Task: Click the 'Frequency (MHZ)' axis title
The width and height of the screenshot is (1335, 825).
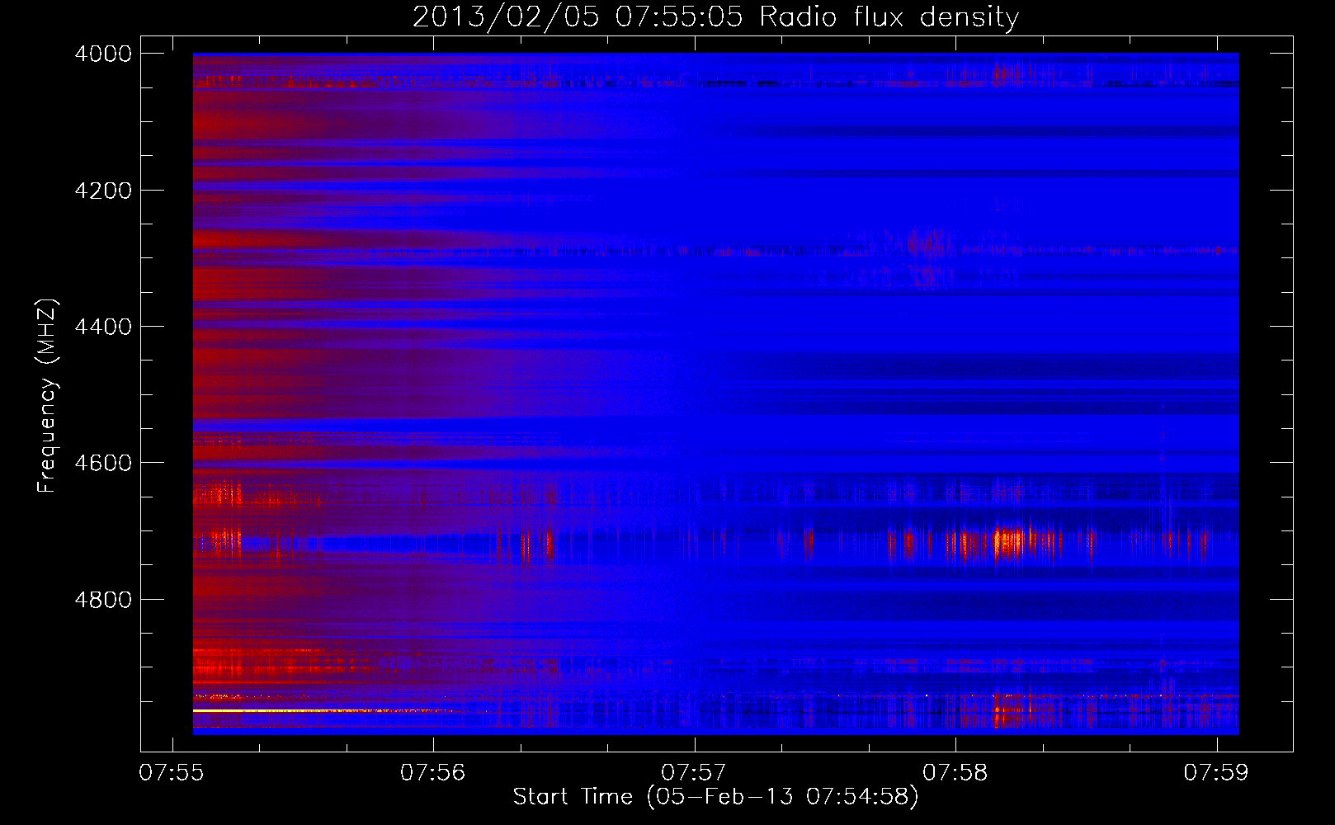Action: tap(48, 395)
